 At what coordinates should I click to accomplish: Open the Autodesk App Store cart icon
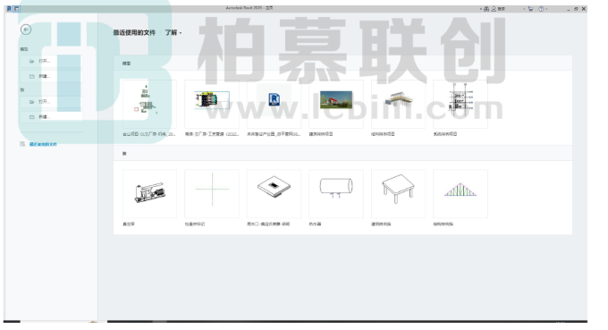tap(530, 9)
